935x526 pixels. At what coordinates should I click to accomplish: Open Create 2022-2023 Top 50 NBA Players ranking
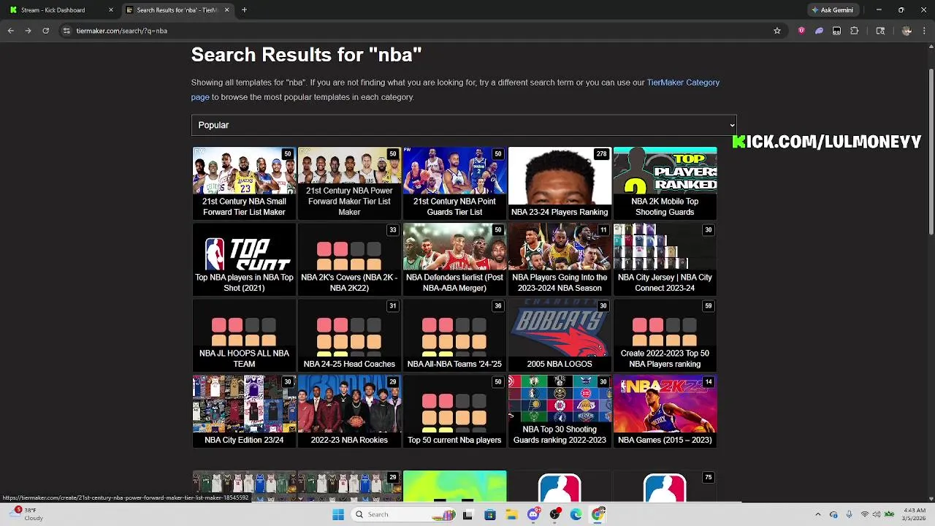coord(665,335)
